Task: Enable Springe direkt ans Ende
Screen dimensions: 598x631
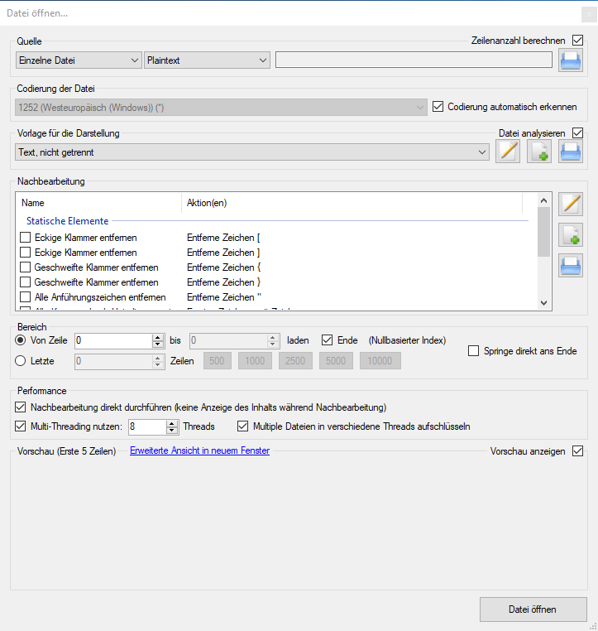Action: (473, 351)
